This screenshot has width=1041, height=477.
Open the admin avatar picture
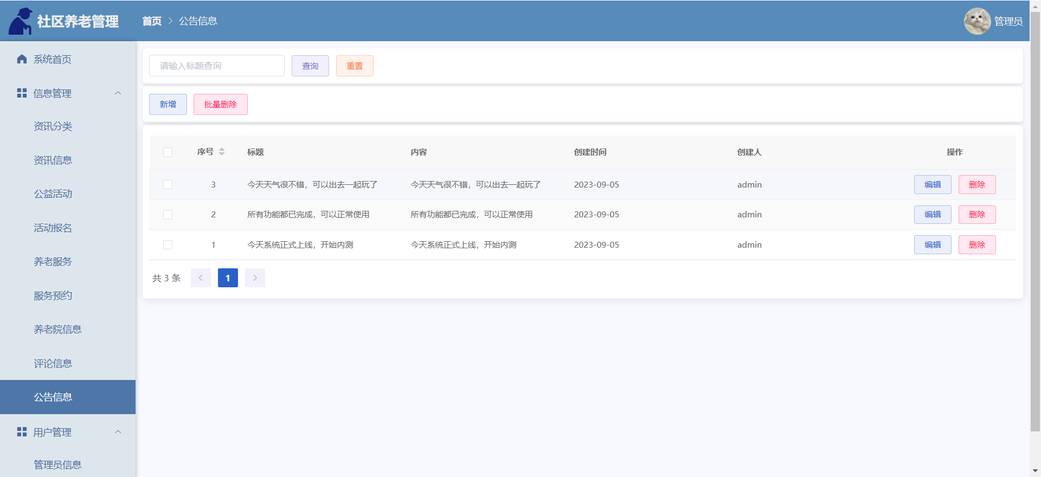[977, 21]
